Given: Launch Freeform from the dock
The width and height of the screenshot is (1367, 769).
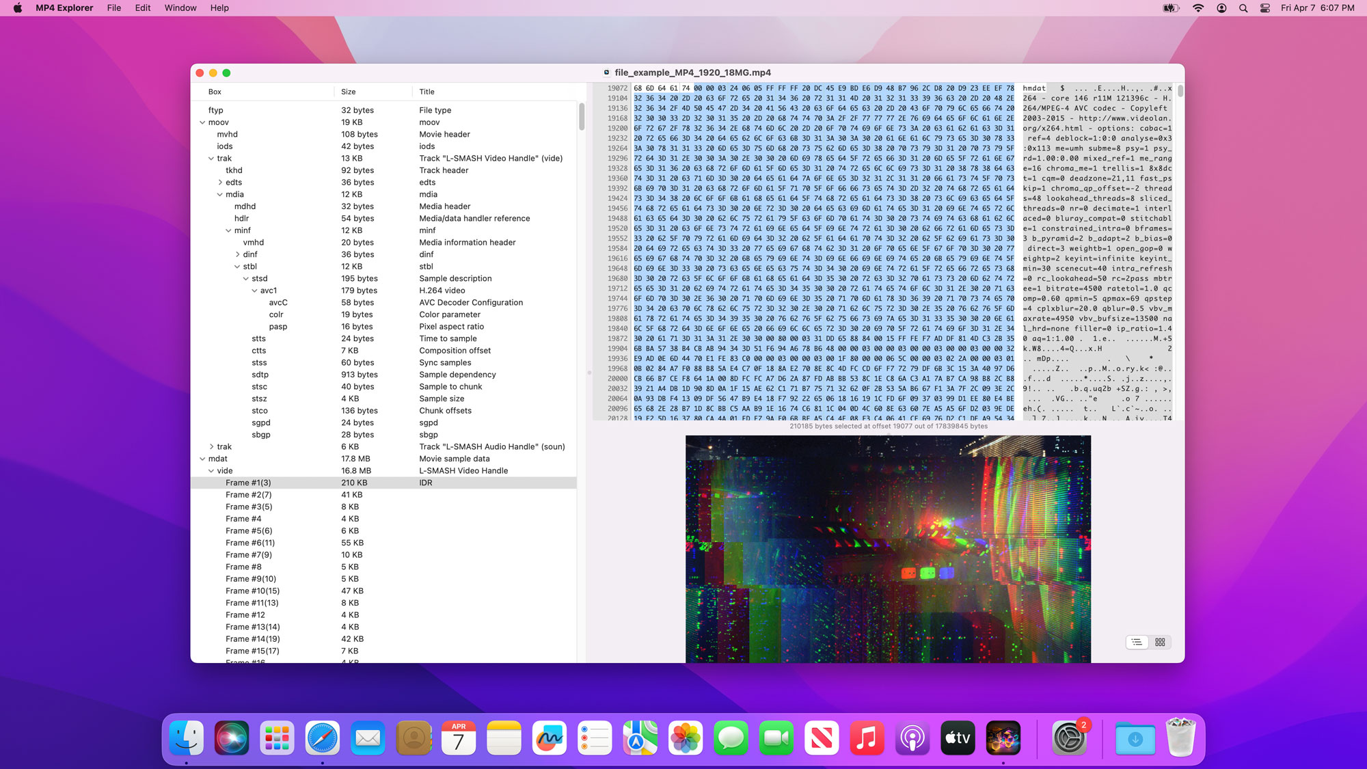Looking at the screenshot, I should point(550,738).
